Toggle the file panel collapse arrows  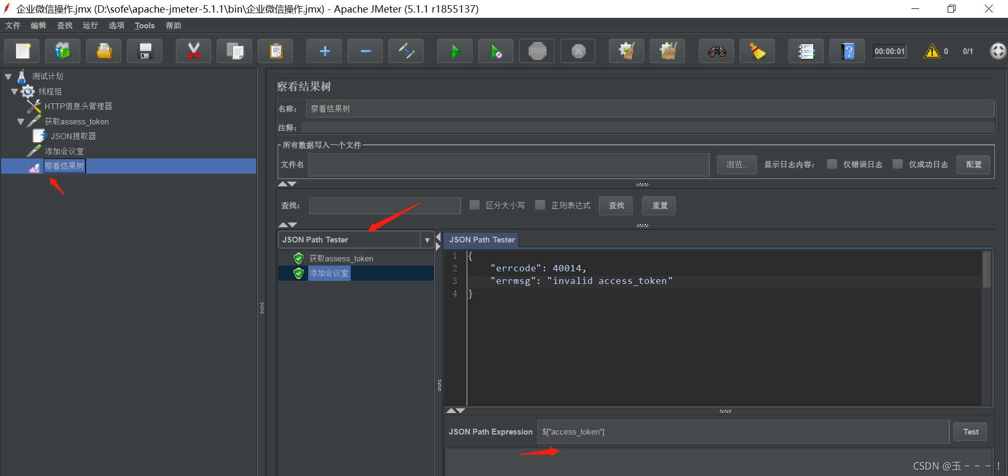287,184
